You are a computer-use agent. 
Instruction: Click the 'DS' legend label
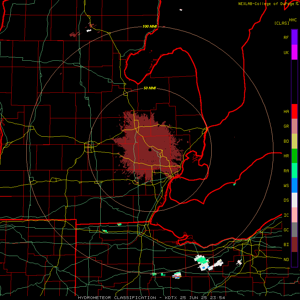point(286,200)
